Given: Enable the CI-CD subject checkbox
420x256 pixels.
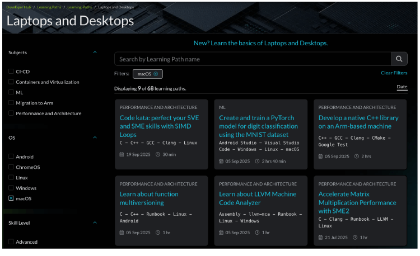Looking at the screenshot, I should pyautogui.click(x=11, y=72).
